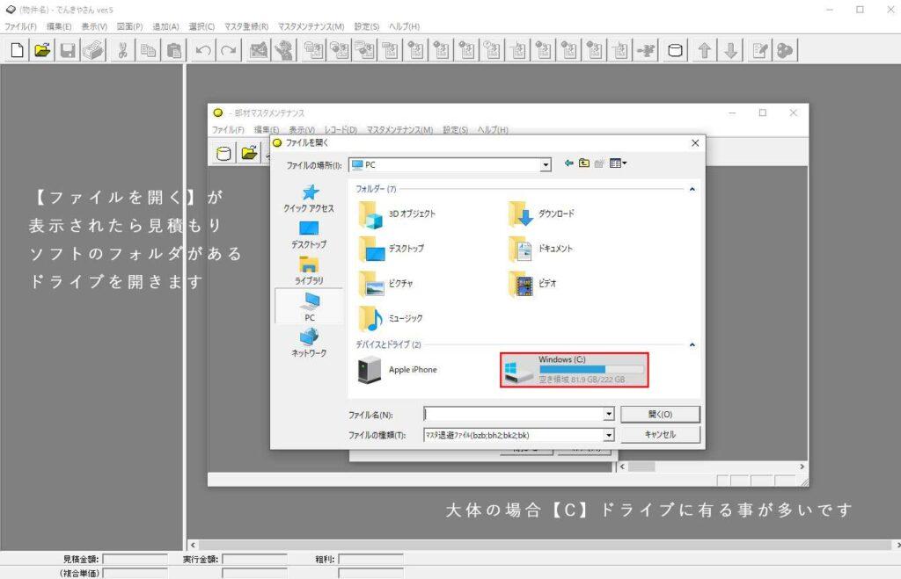Open the ファイルの種類 file type dropdown
Viewport: 901px width, 579px height.
pos(609,434)
